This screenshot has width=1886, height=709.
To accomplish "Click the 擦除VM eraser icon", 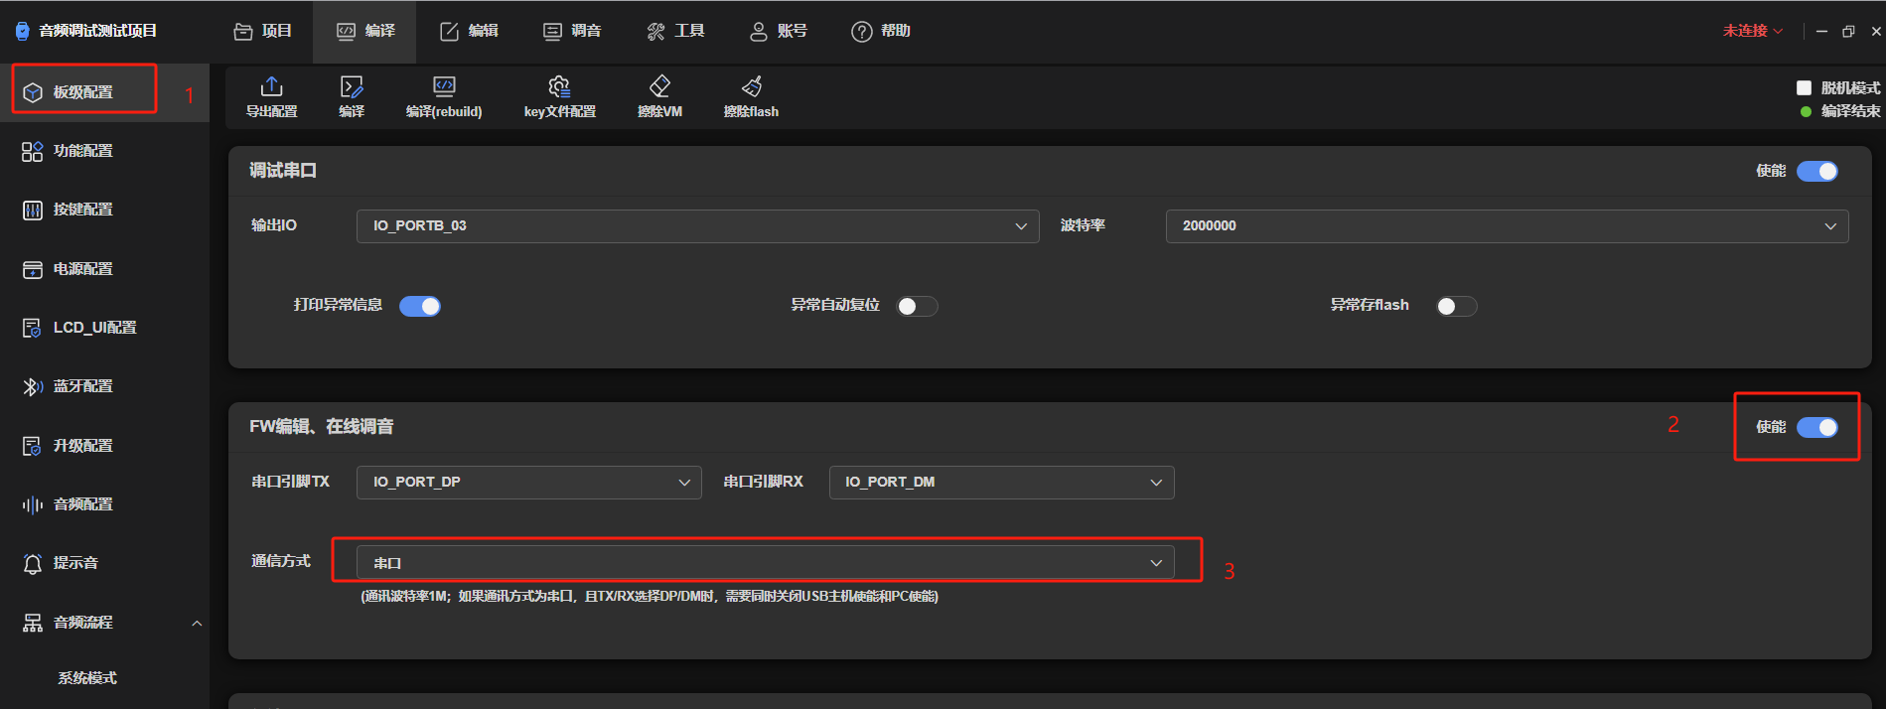I will click(x=659, y=87).
